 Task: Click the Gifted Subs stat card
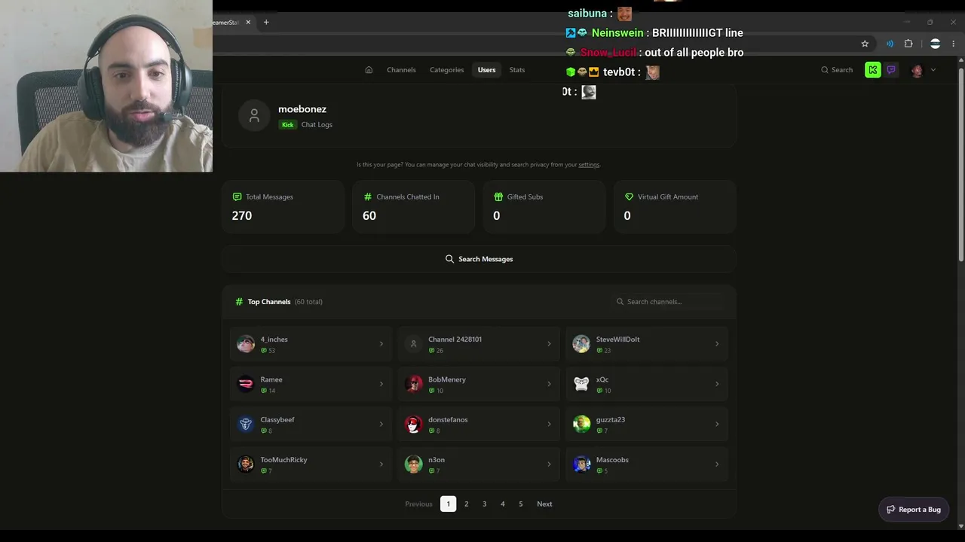coord(544,207)
